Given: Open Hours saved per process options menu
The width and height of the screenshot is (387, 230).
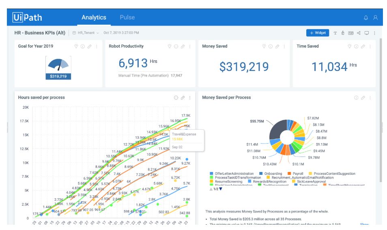Looking at the screenshot, I should [189, 98].
